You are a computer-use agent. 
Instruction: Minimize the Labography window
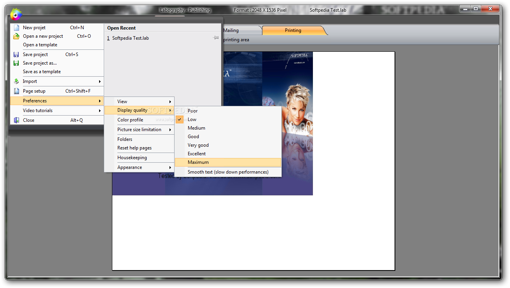465,8
